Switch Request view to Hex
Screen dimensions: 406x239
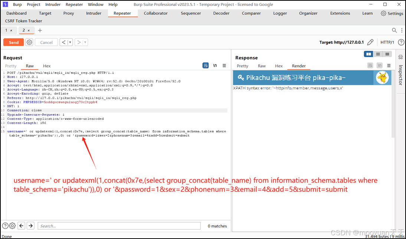pos(47,66)
